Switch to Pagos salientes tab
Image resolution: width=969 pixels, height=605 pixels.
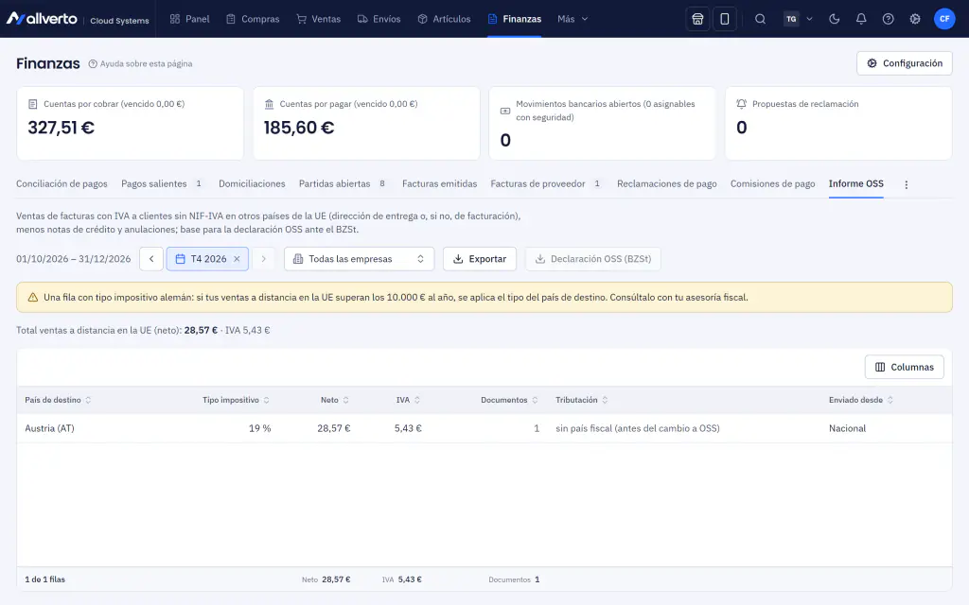(162, 184)
